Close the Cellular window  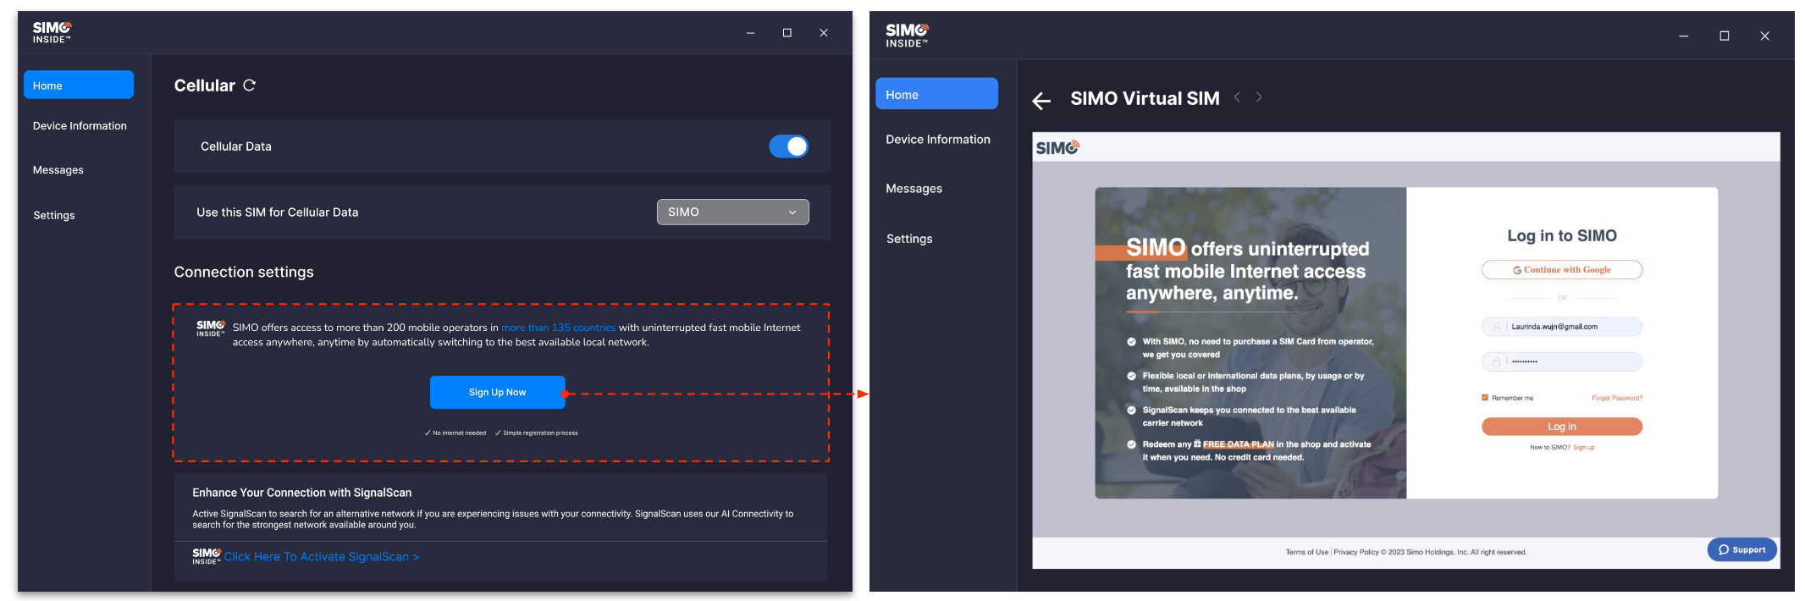(x=824, y=33)
